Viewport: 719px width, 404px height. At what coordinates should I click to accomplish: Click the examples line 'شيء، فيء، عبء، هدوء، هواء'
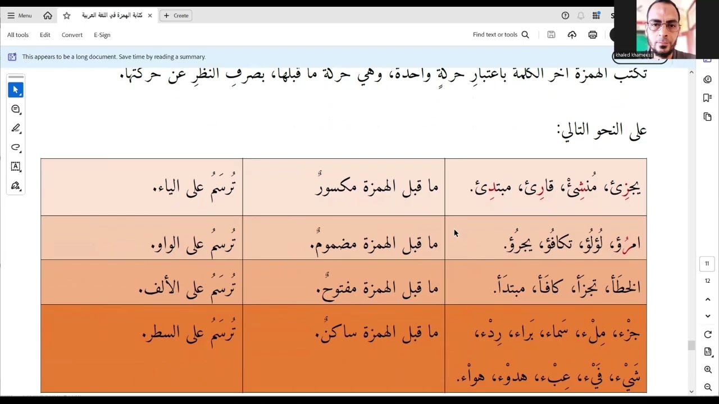coord(549,377)
